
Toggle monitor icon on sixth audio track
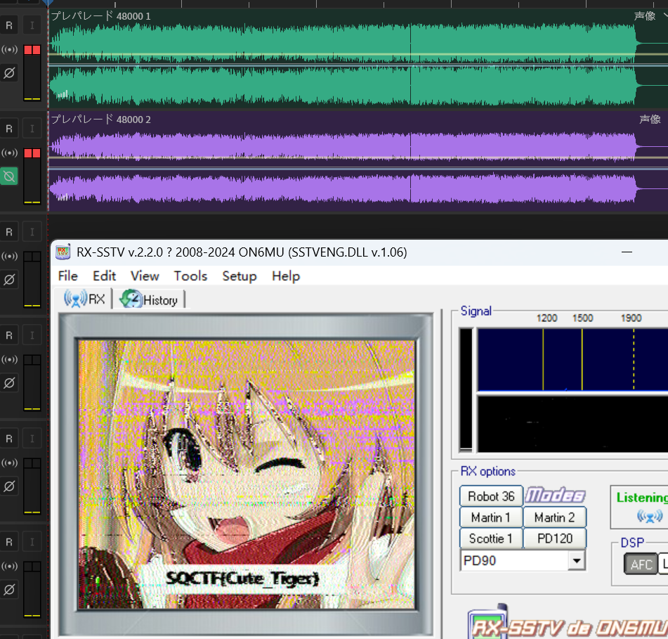click(x=9, y=566)
